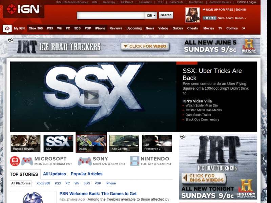The height and width of the screenshot is (203, 271).
Task: Click the Ice Road Truckers Click For Video button
Action: (x=145, y=46)
